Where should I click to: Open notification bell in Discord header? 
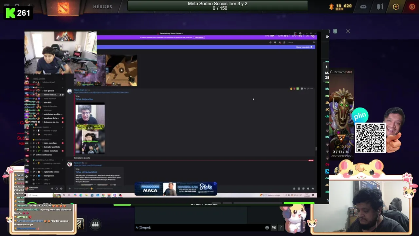point(275,42)
